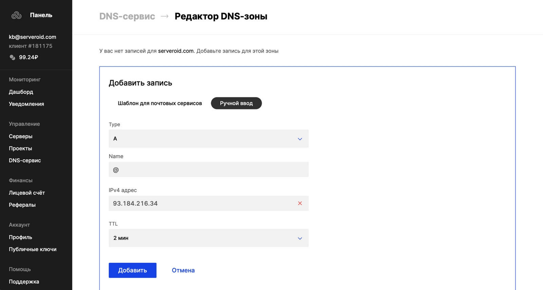Click the клиент #181175 text
The image size is (543, 290).
(31, 46)
